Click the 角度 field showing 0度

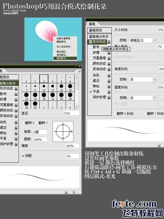pos(40,132)
